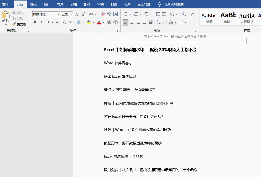Apply character border icon
The image size is (261, 177).
tap(116, 14)
